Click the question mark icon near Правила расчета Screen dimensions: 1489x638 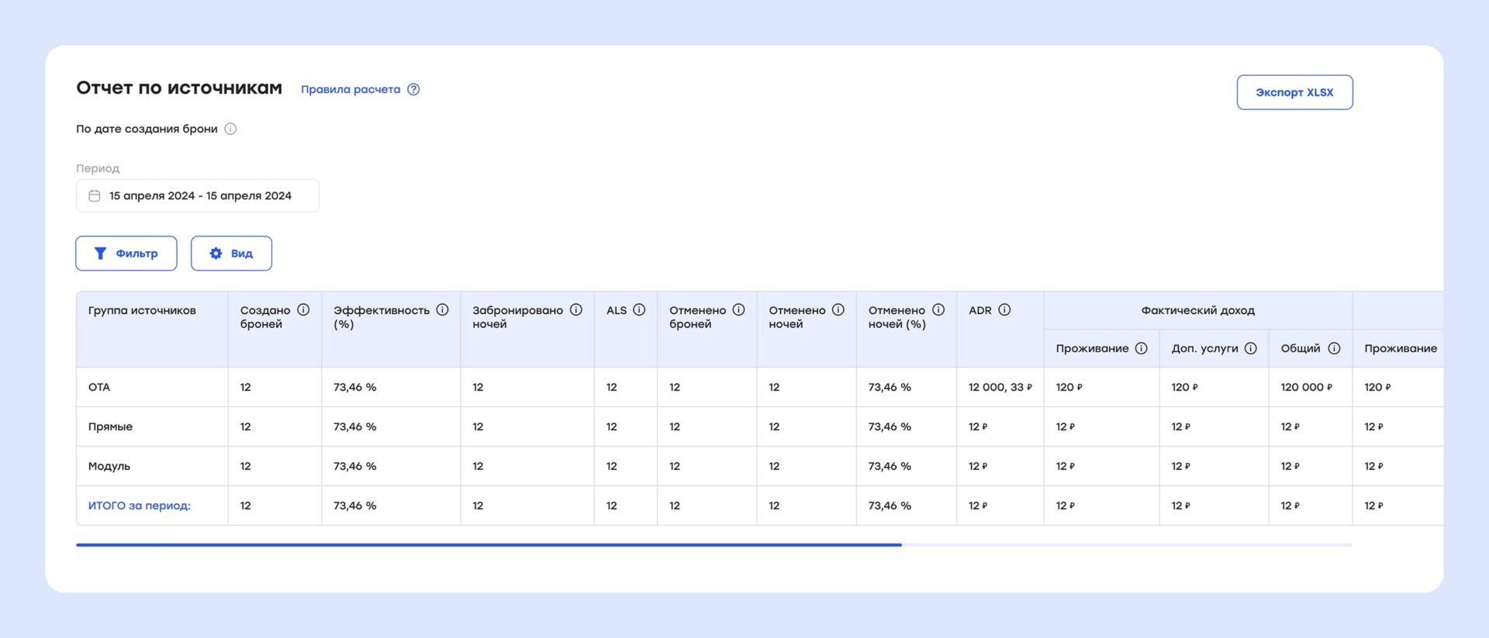tap(414, 90)
